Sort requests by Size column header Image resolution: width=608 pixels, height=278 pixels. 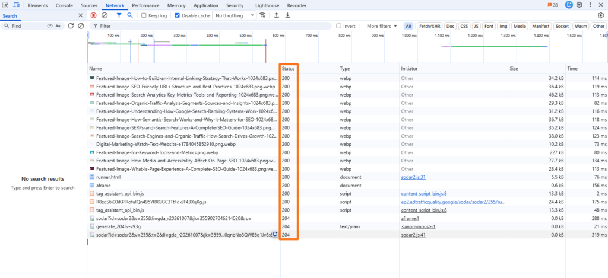(x=536, y=69)
